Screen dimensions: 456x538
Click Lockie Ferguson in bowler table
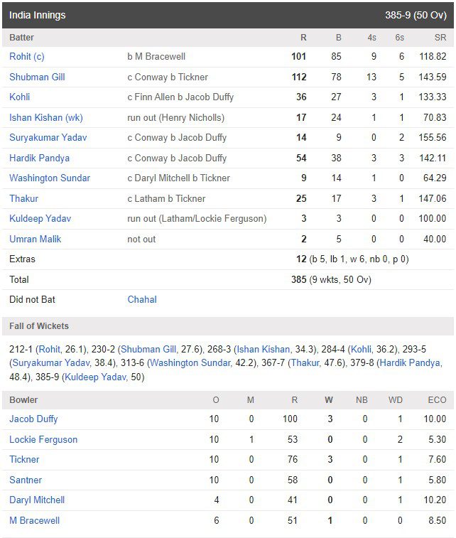(43, 439)
